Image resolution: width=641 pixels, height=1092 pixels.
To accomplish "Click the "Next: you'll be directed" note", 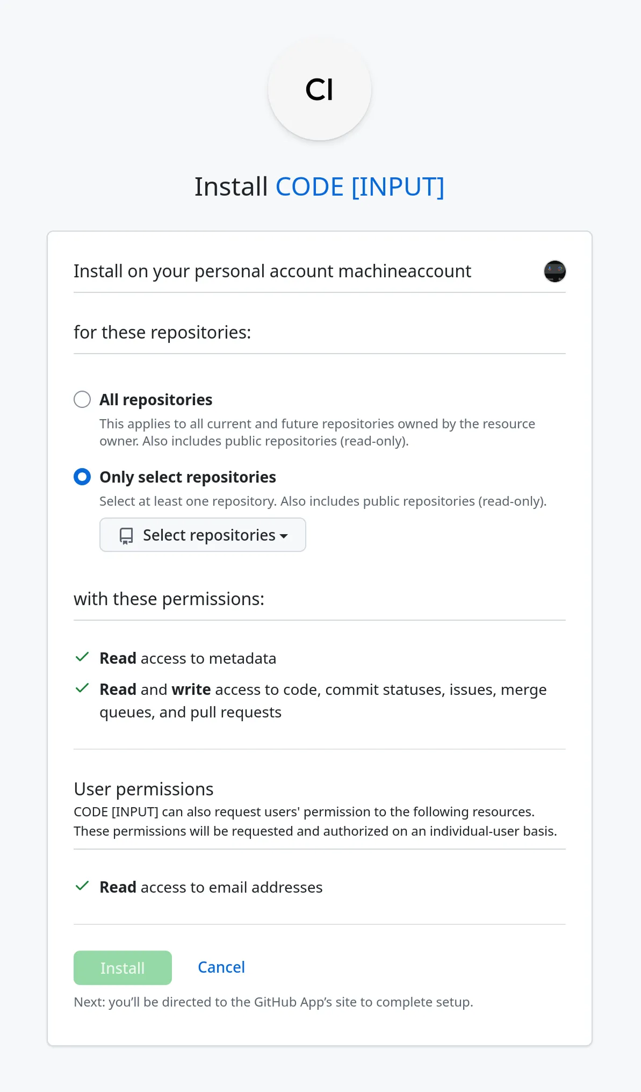I will pos(273,1002).
